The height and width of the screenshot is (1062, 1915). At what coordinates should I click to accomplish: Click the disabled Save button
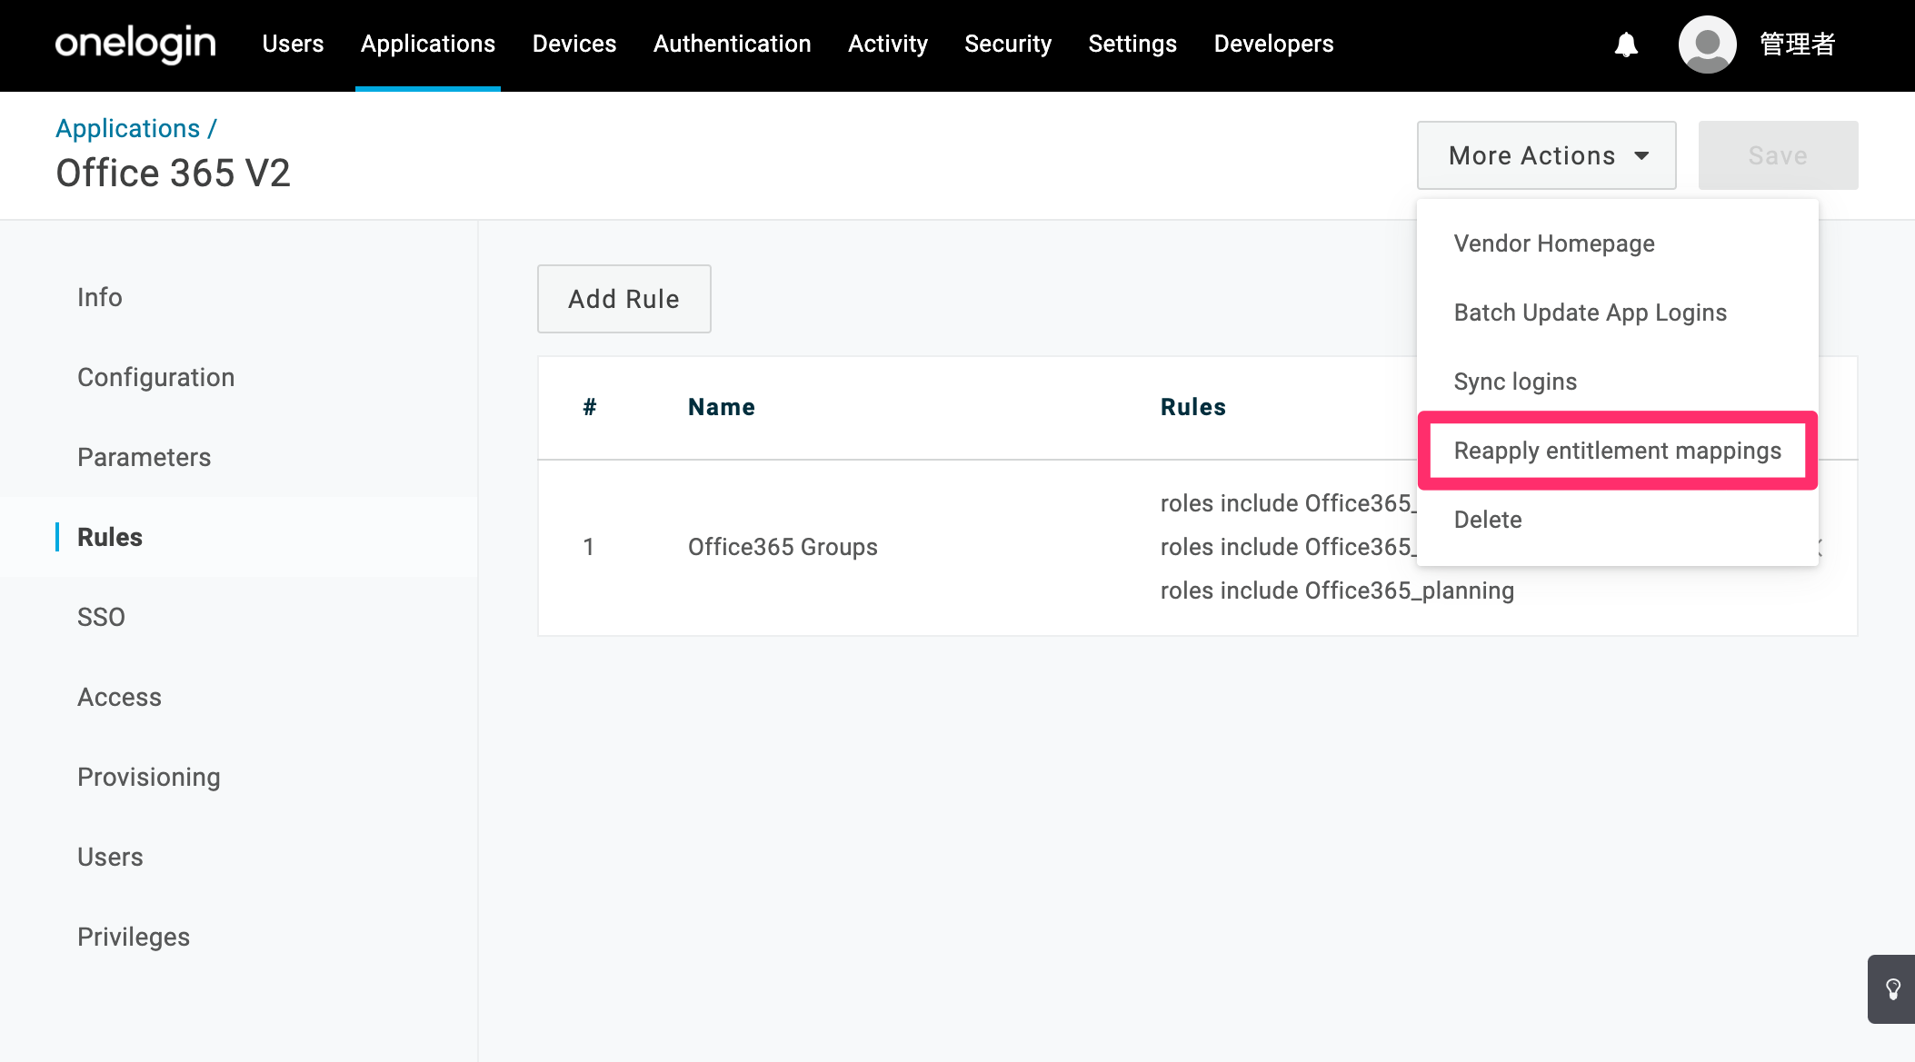[x=1778, y=155]
